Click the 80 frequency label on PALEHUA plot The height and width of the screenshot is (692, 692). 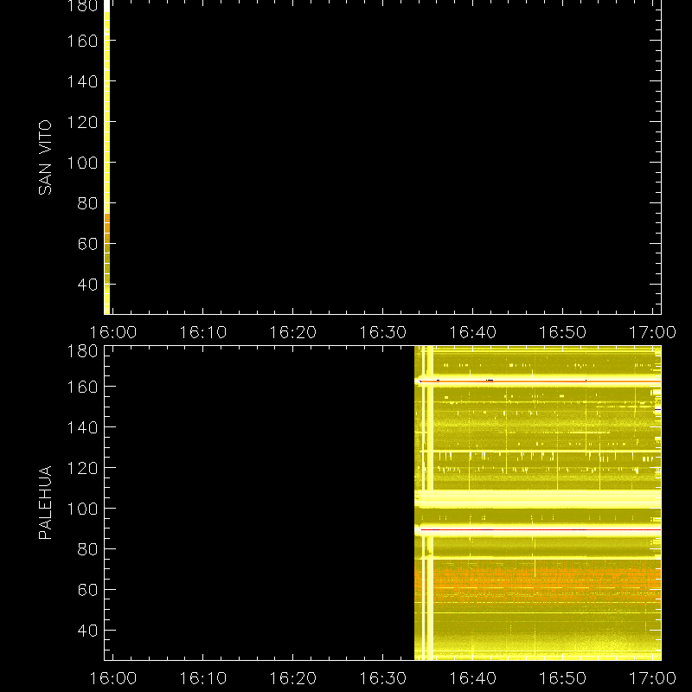87,549
